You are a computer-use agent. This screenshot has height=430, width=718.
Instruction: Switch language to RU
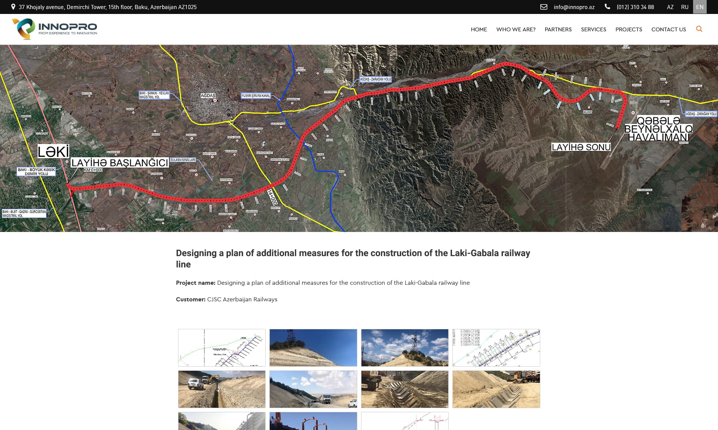685,7
